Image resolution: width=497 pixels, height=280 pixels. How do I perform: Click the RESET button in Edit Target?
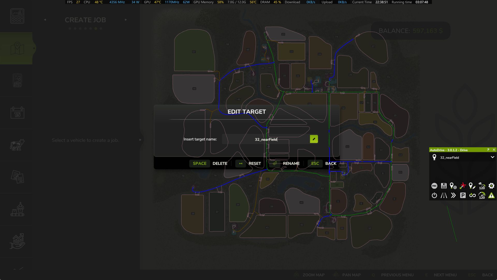[x=255, y=164]
